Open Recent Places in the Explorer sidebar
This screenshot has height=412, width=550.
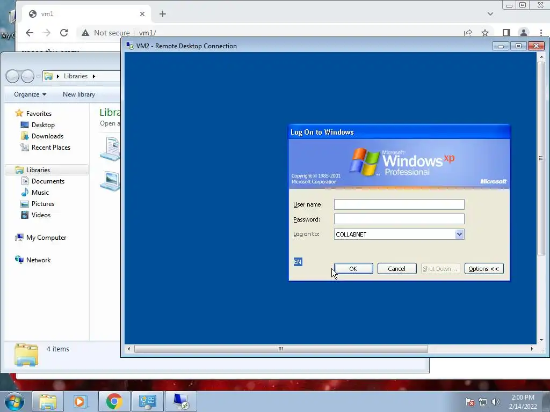pos(51,148)
